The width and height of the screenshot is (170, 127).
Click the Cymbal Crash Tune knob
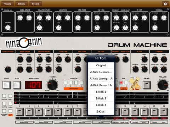155,69
